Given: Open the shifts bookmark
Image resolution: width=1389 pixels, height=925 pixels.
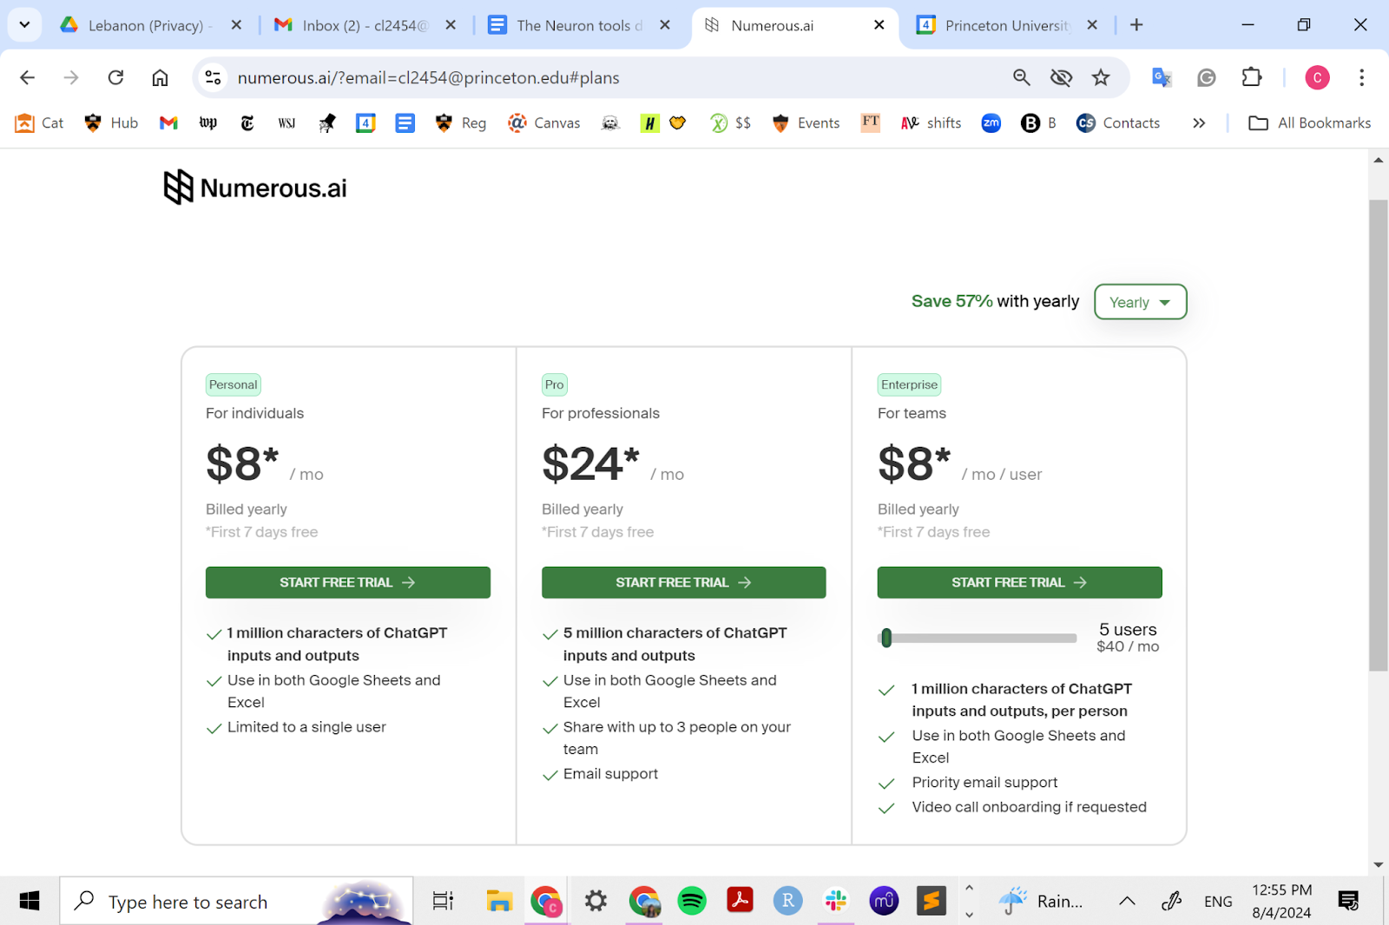Looking at the screenshot, I should tap(931, 123).
